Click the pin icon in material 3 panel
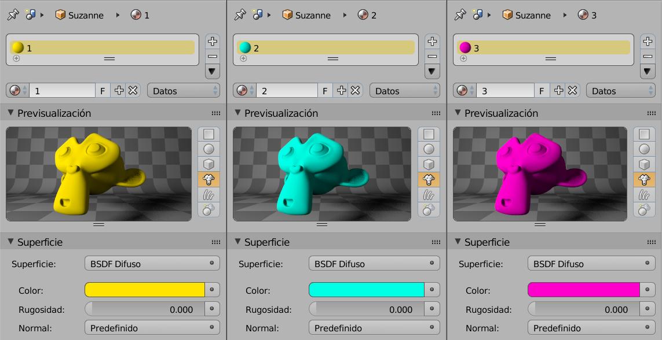The height and width of the screenshot is (340, 662). point(460,15)
